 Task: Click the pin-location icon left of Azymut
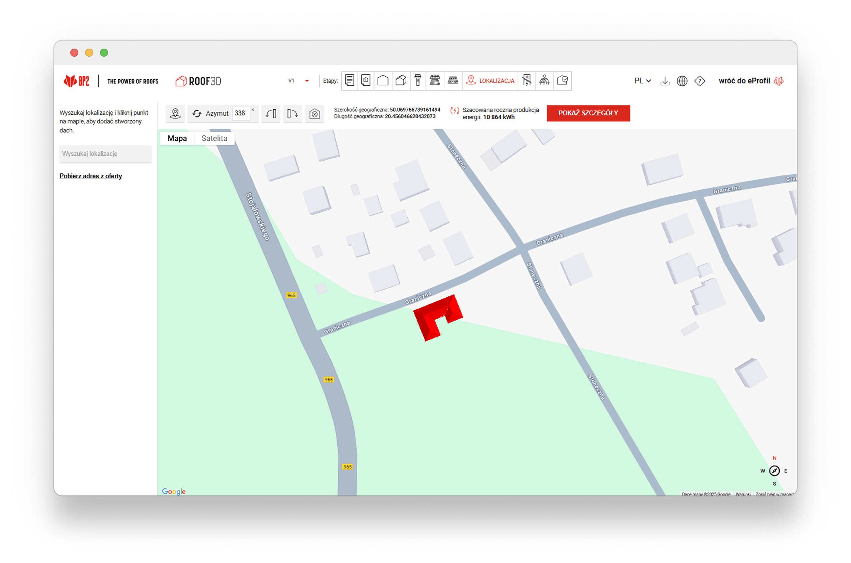pyautogui.click(x=175, y=113)
